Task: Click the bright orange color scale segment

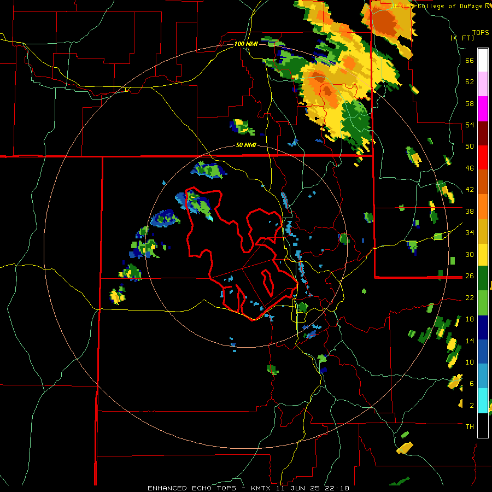Action: tap(483, 206)
